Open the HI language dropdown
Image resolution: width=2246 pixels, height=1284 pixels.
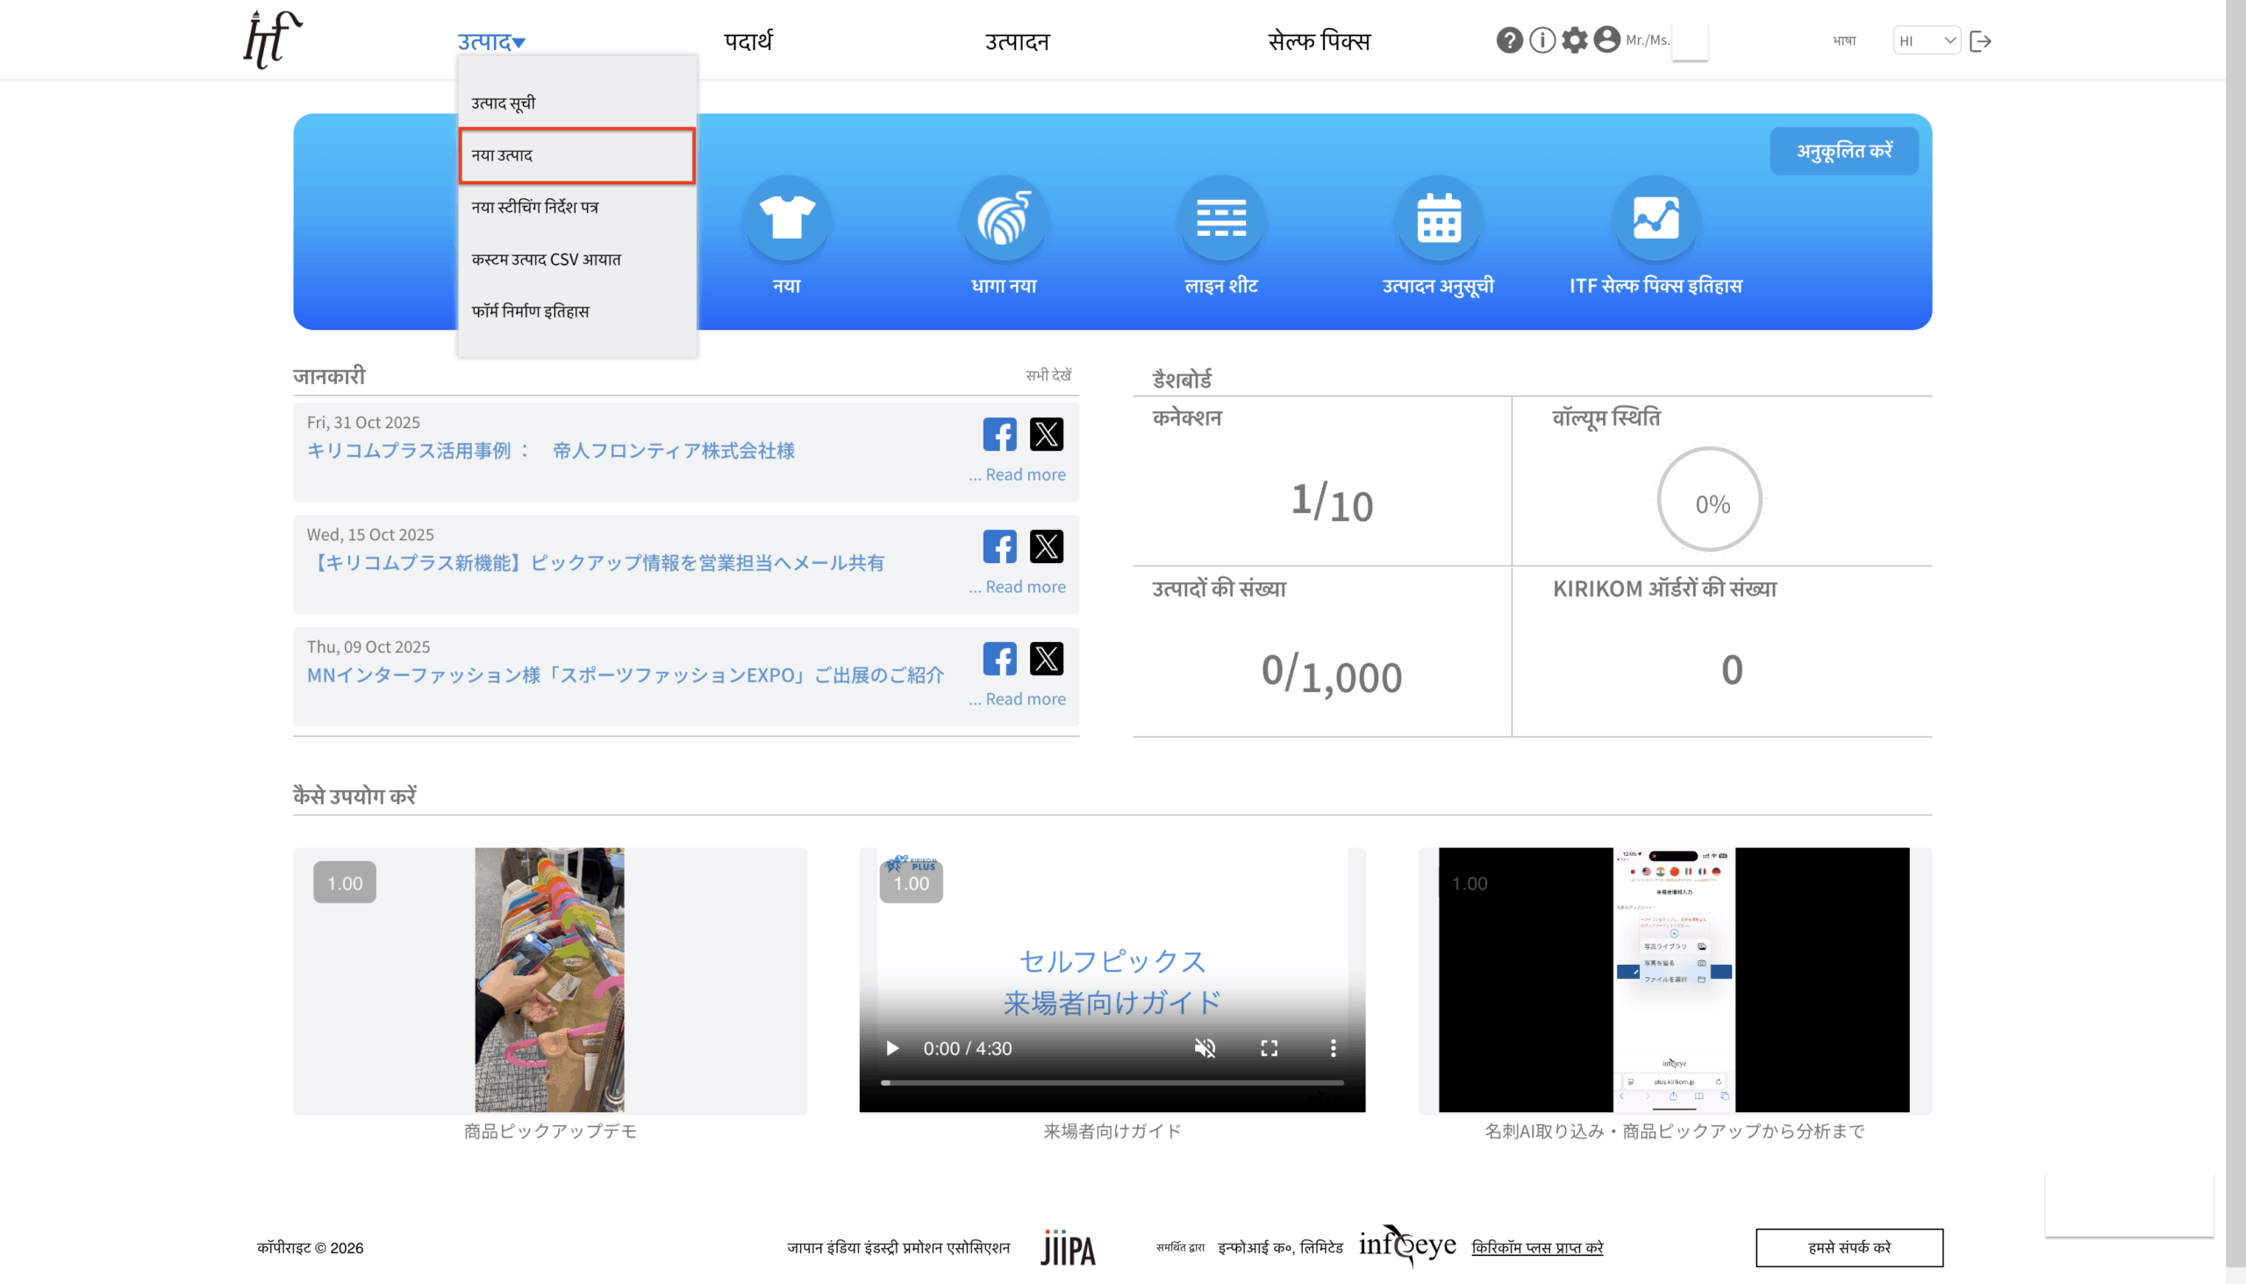pyautogui.click(x=1927, y=40)
